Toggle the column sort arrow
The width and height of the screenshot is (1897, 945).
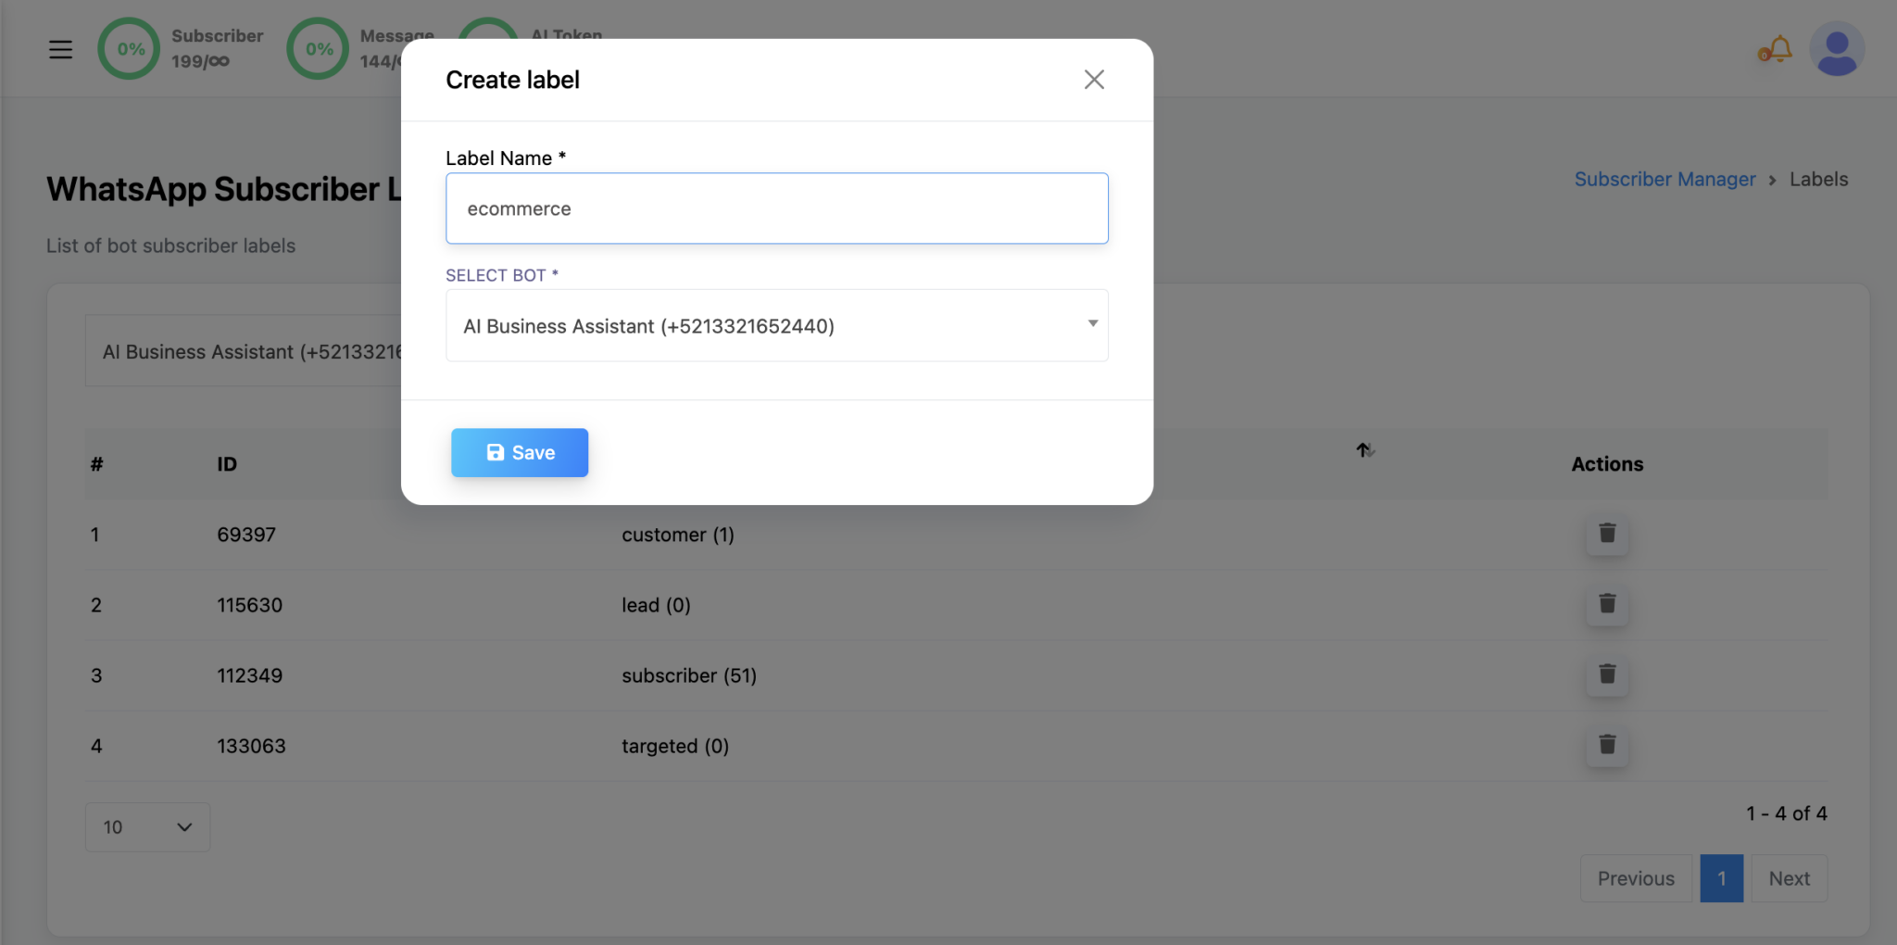point(1365,450)
